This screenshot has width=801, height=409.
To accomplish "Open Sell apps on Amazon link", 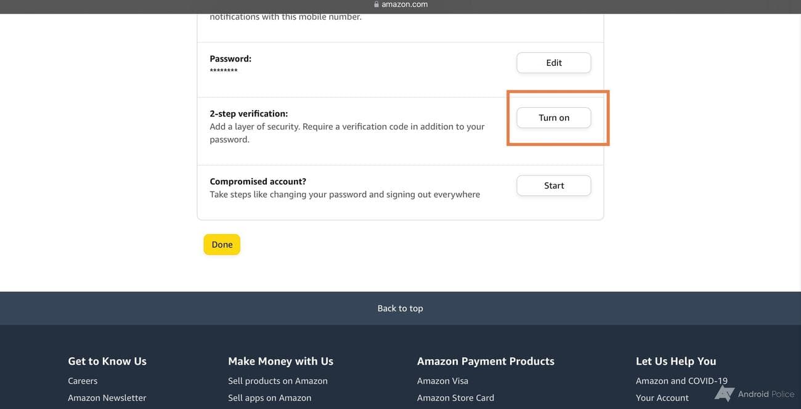I will (269, 398).
